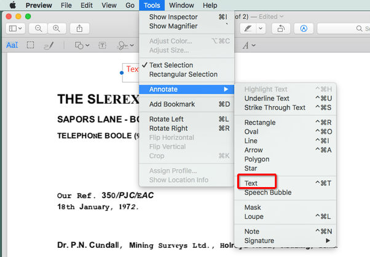Image resolution: width=370 pixels, height=257 pixels.
Task: Choose Rectangular Selection mode
Action: point(187,74)
